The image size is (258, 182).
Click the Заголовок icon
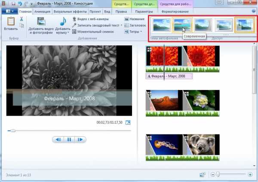126,25
